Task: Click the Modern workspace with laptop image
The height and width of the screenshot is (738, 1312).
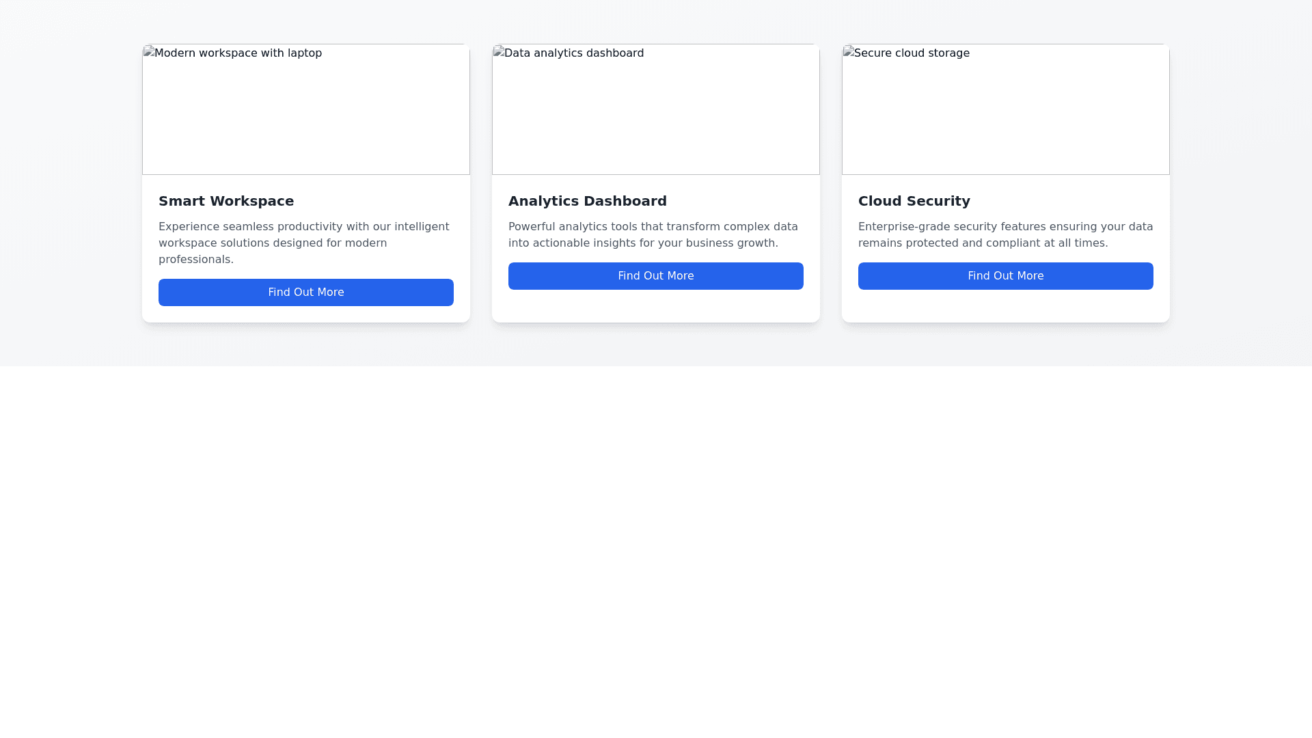Action: tap(305, 116)
